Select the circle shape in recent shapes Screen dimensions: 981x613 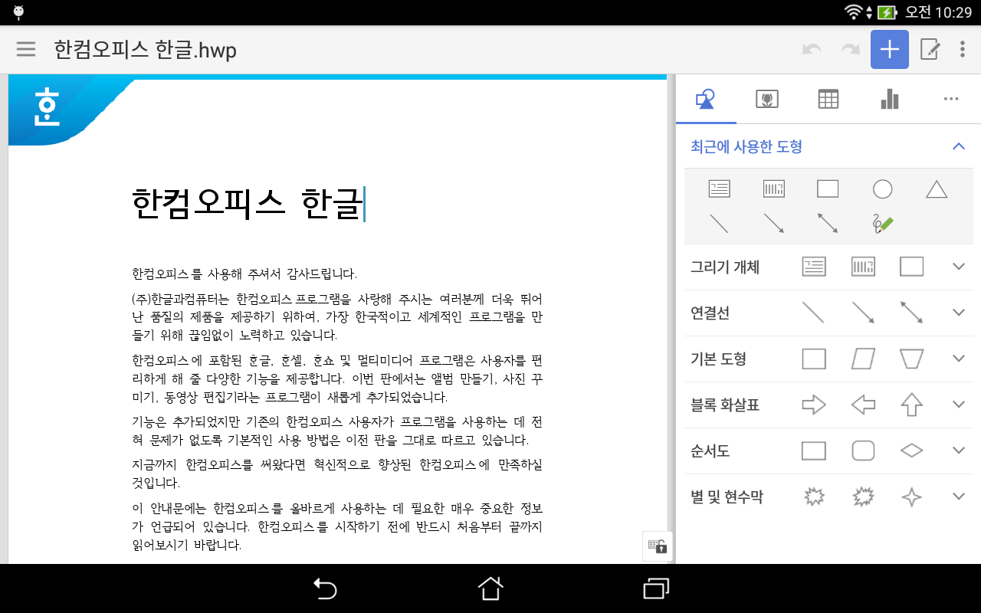point(882,188)
